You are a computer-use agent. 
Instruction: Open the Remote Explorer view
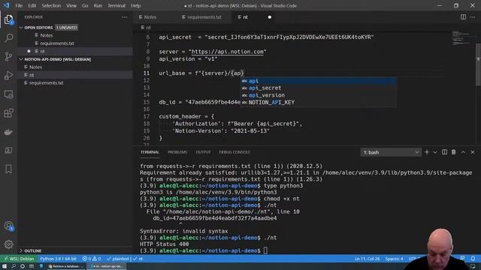pos(8,94)
